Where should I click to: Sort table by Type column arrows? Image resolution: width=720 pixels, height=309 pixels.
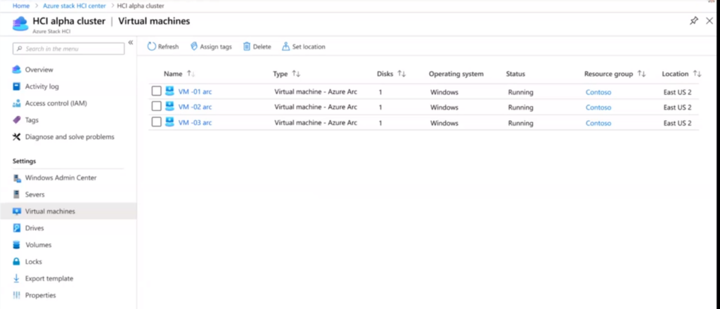pos(296,74)
